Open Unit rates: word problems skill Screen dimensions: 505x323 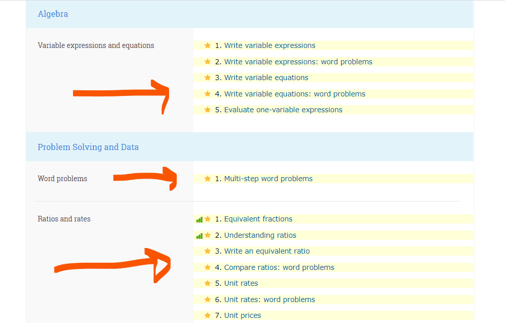pyautogui.click(x=270, y=300)
